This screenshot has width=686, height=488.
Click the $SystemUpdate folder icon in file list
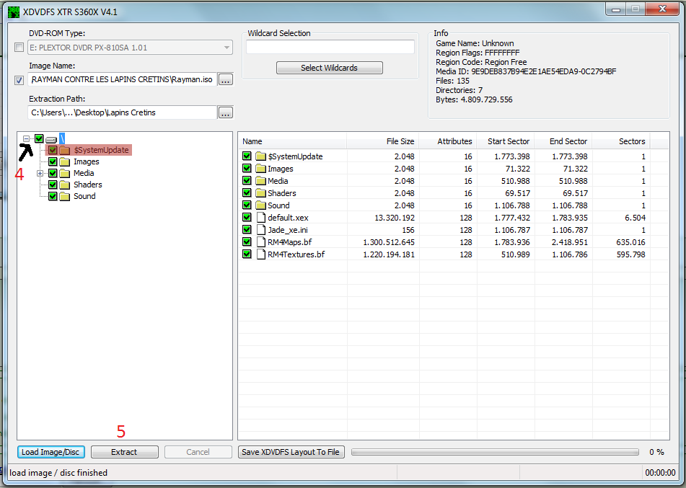tap(260, 156)
